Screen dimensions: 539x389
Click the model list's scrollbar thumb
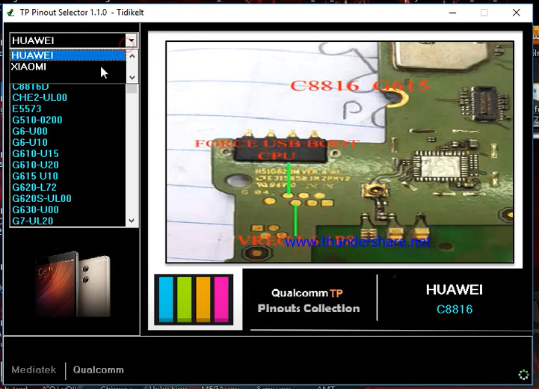tap(132, 89)
